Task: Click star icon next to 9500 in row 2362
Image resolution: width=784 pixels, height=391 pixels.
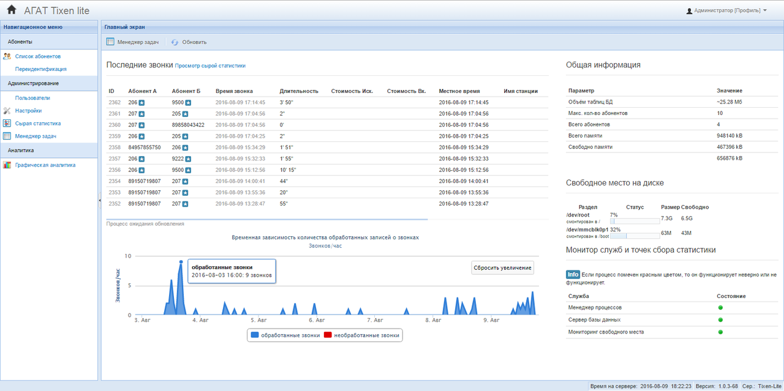Action: click(189, 103)
